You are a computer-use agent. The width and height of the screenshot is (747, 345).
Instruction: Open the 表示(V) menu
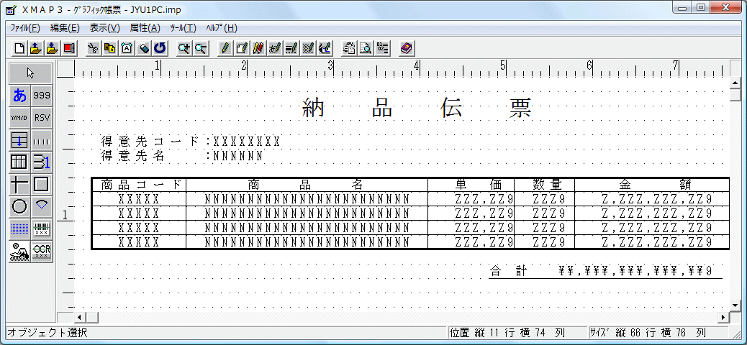tap(105, 28)
